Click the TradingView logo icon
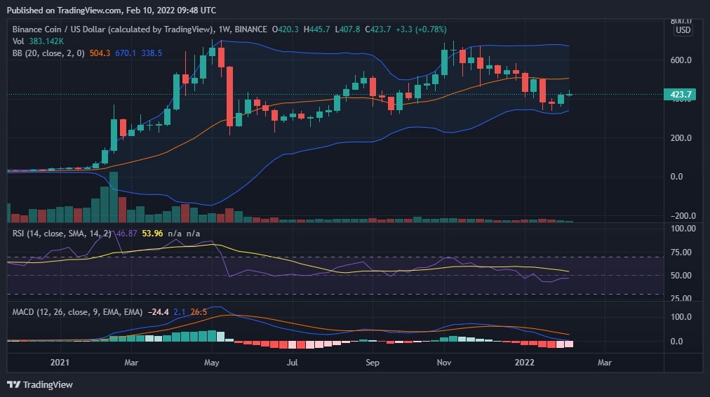 pos(13,384)
